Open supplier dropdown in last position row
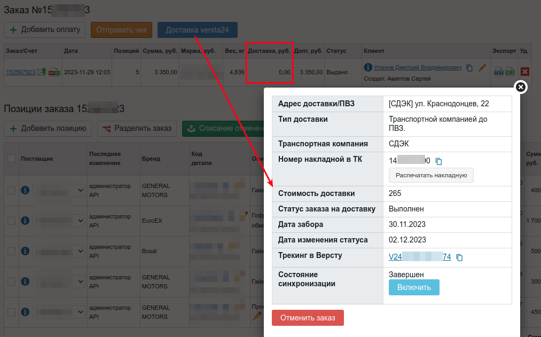The image size is (541, 337). coord(59,312)
